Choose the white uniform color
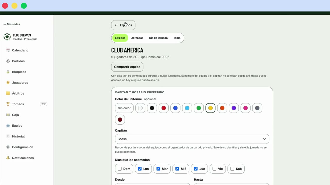The height and width of the screenshot is (185, 330). pos(140,108)
